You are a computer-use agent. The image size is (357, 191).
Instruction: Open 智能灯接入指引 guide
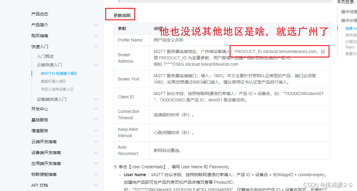[54, 81]
